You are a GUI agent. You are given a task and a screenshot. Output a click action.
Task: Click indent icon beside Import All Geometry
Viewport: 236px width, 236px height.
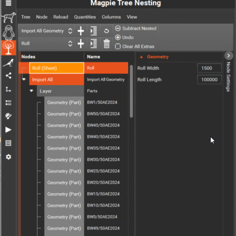tap(93, 31)
